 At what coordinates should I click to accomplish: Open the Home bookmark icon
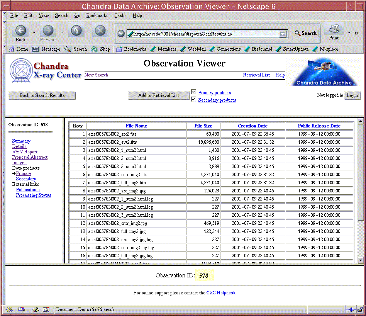click(x=12, y=49)
